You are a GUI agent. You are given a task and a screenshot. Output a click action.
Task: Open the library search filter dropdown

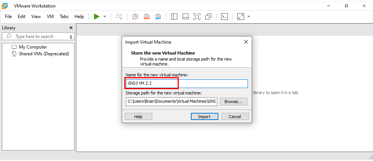(x=71, y=37)
